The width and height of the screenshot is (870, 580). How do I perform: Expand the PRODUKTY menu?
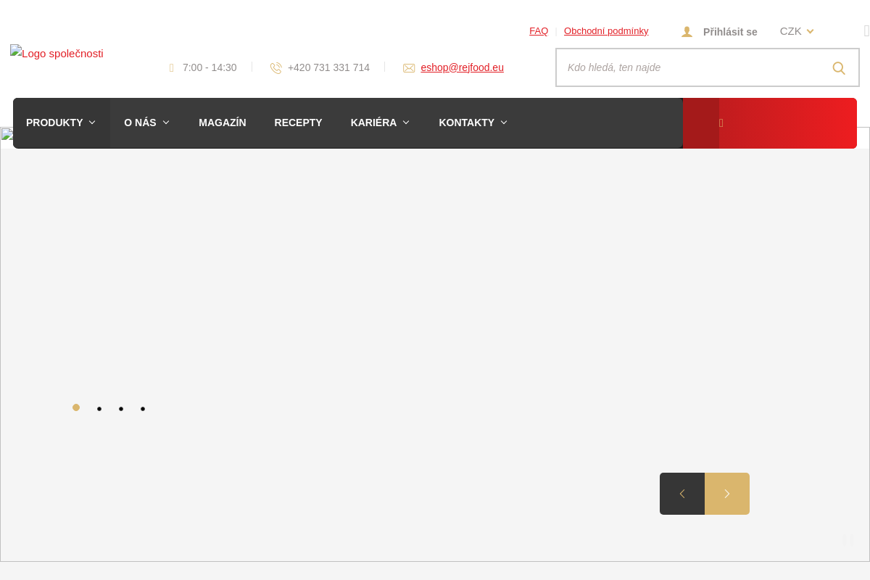pyautogui.click(x=61, y=123)
